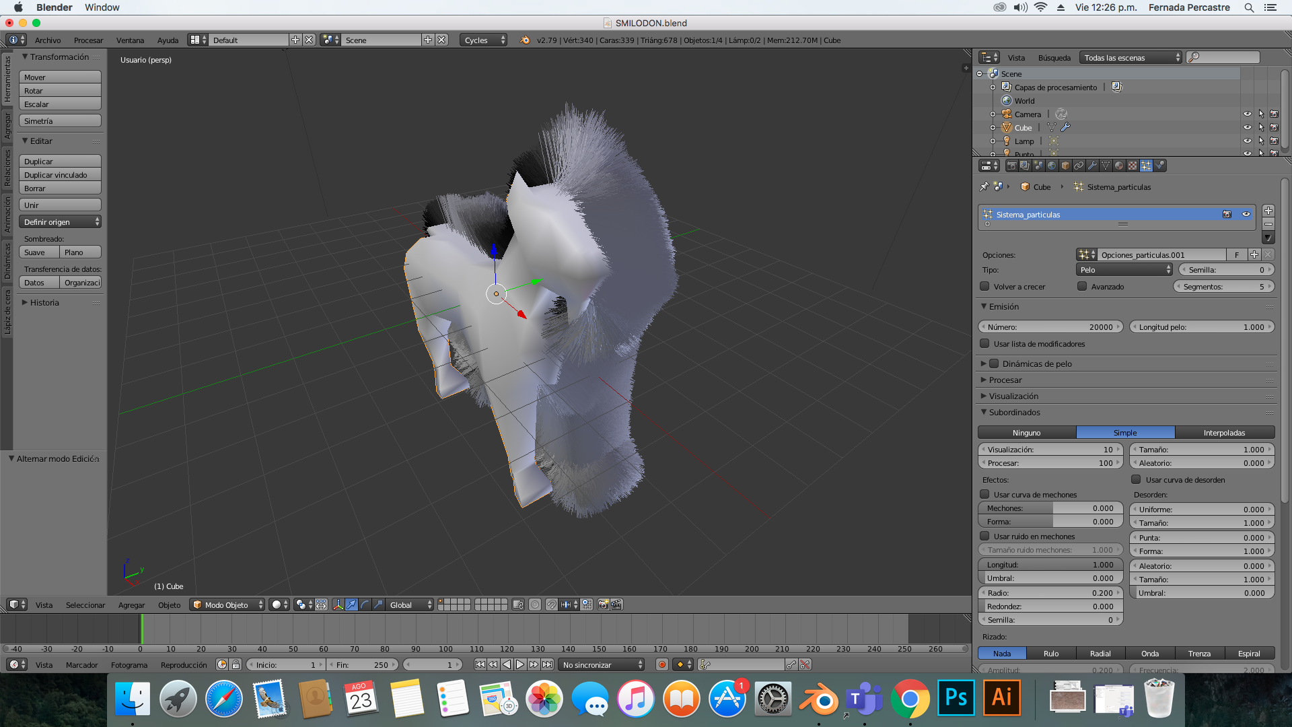Hide the Camera object in outliner
This screenshot has width=1292, height=727.
[x=1247, y=114]
